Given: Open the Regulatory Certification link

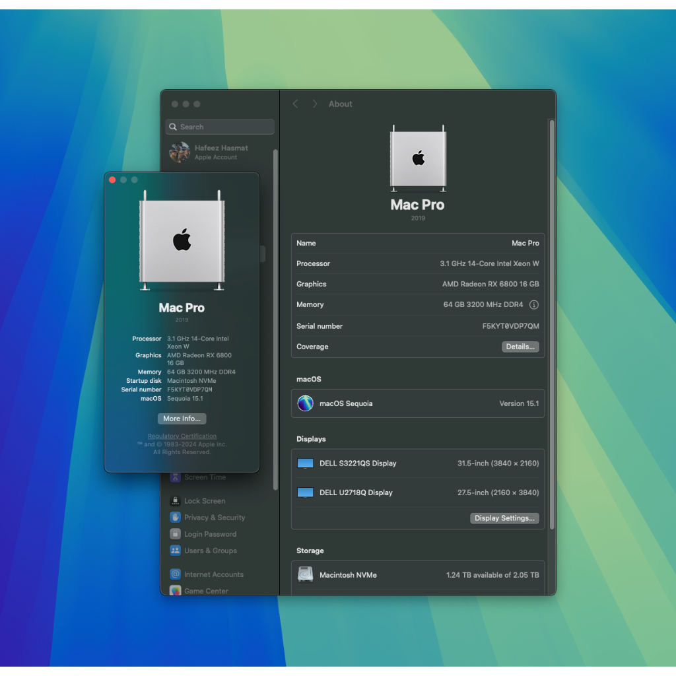Looking at the screenshot, I should pyautogui.click(x=182, y=436).
